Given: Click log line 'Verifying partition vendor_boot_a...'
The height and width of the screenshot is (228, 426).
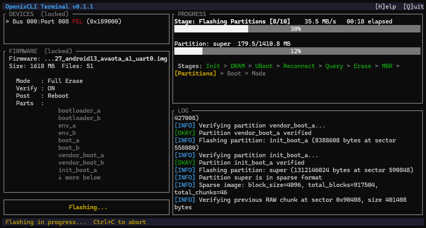Looking at the screenshot, I should point(250,126).
